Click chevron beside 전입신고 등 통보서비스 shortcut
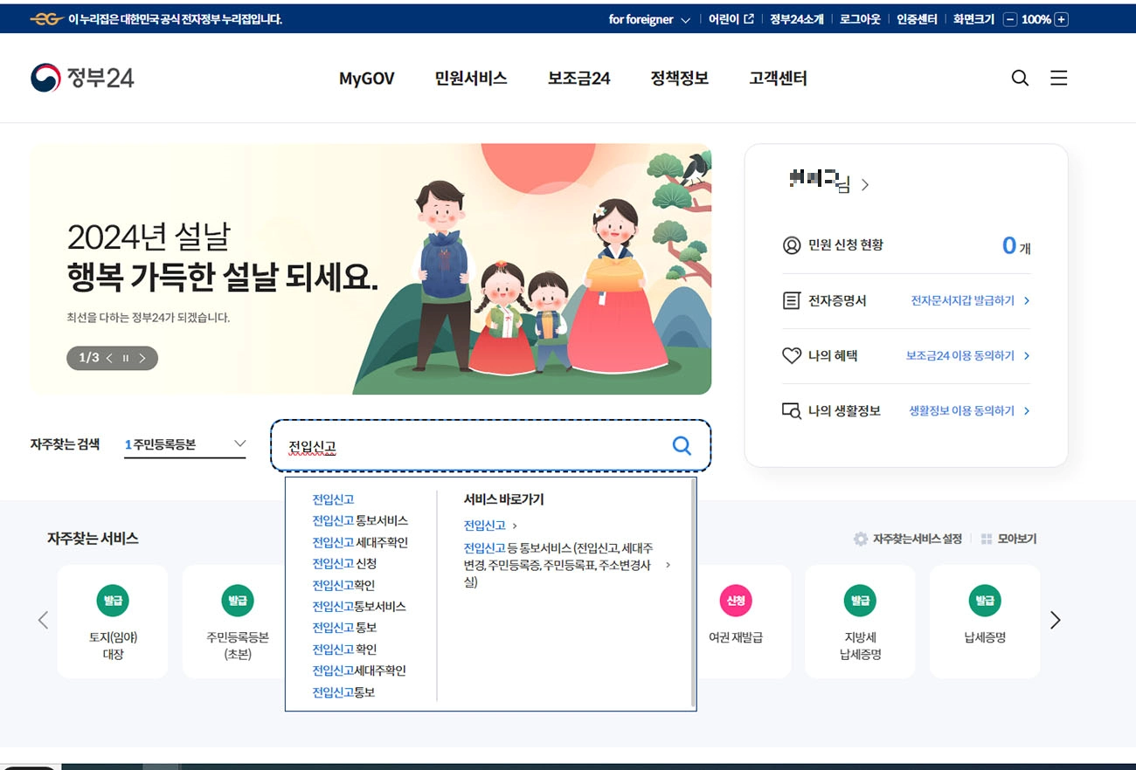The width and height of the screenshot is (1136, 770). [x=668, y=565]
